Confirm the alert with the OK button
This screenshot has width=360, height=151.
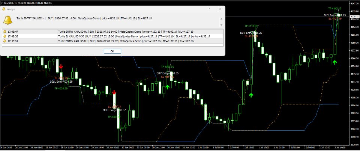pyautogui.click(x=112, y=51)
